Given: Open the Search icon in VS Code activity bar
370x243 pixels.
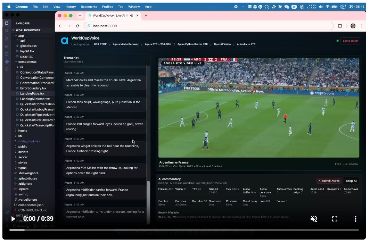Looking at the screenshot, I should pos(7,31).
